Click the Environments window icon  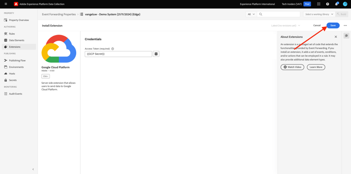coord(6,67)
